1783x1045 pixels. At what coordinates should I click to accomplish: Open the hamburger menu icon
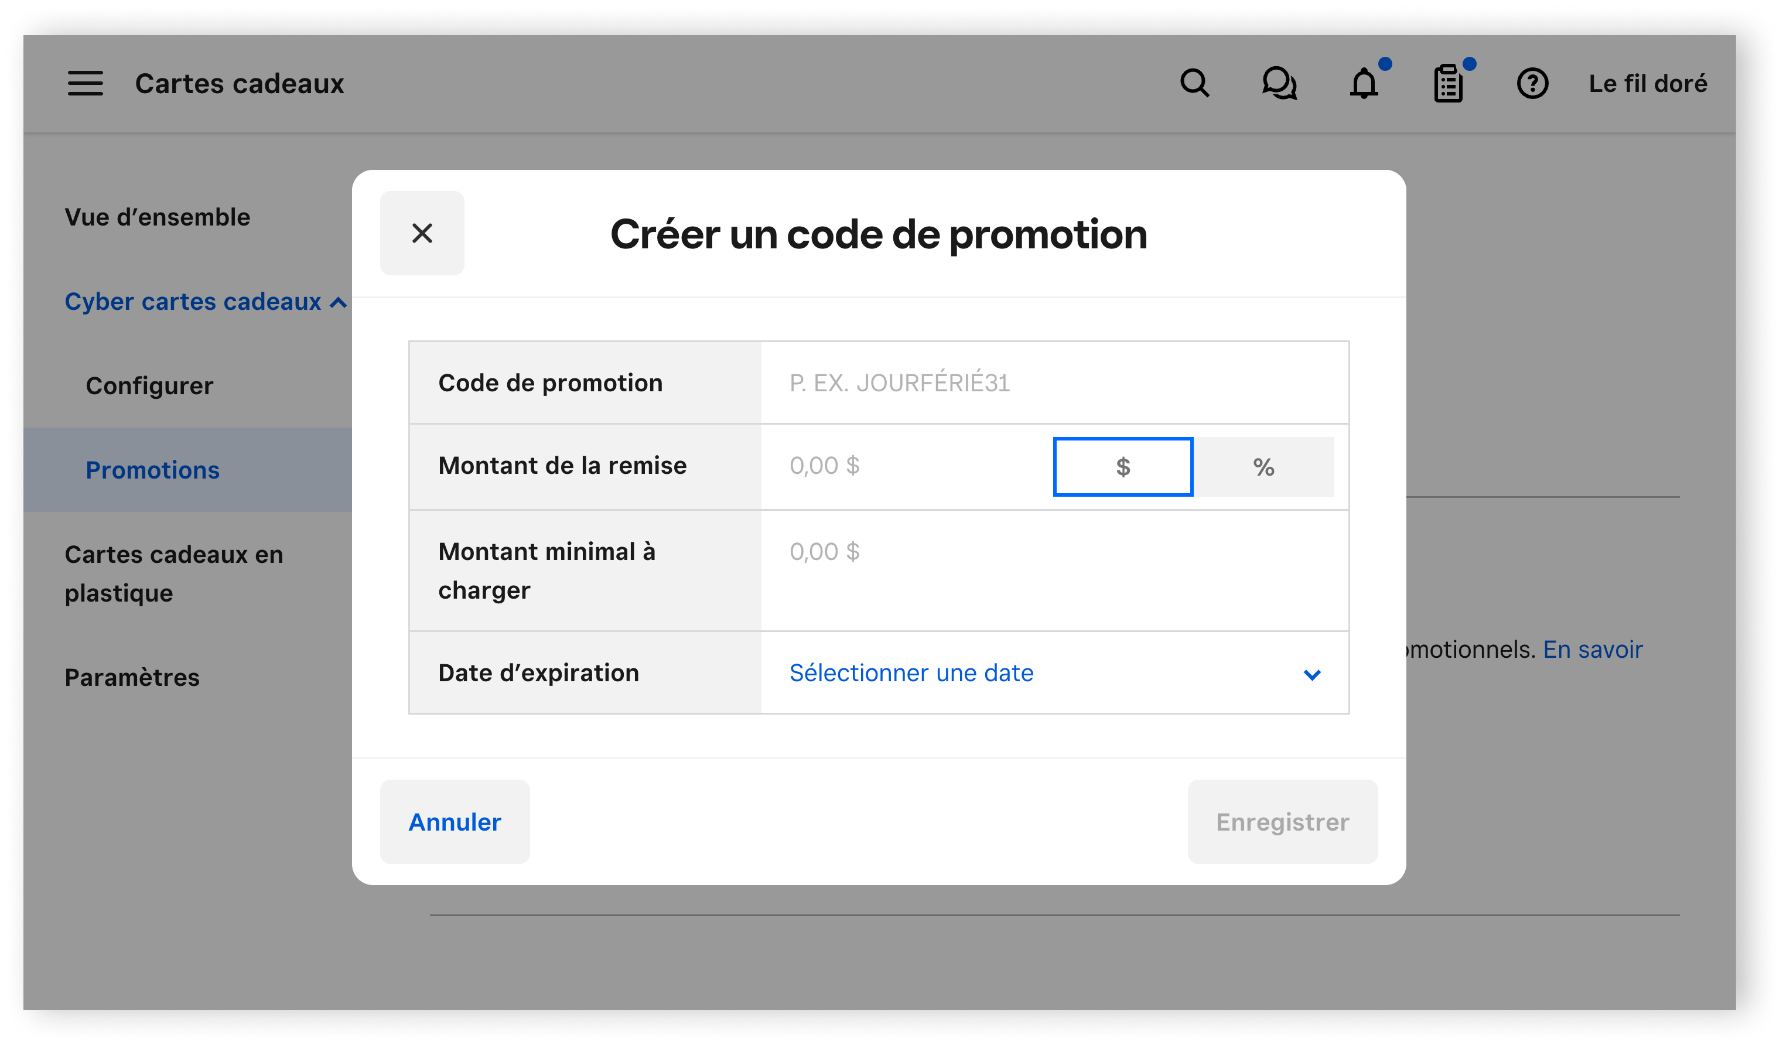tap(84, 83)
